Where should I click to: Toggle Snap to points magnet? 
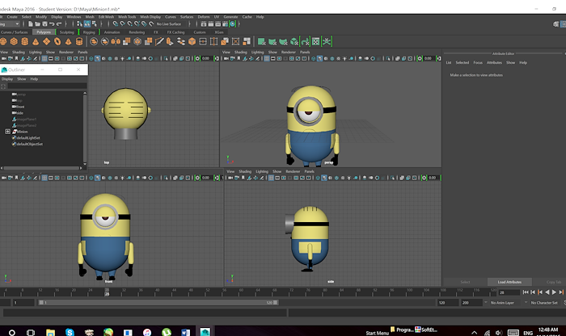pos(129,23)
